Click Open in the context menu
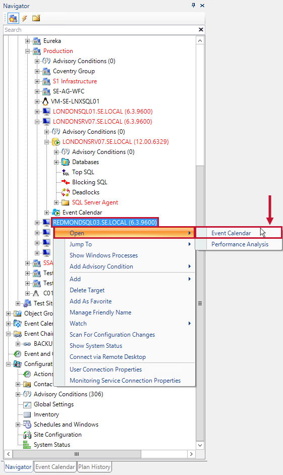The height and width of the screenshot is (475, 283). click(124, 233)
